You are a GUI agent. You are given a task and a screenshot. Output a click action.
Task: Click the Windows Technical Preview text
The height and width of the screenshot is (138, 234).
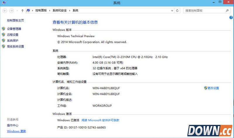(76, 36)
